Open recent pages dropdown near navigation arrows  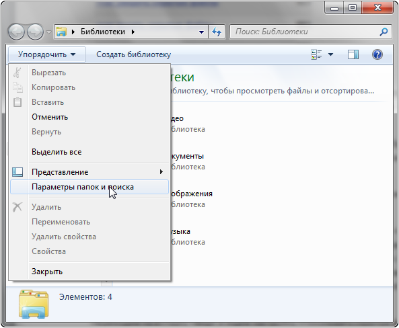48,32
